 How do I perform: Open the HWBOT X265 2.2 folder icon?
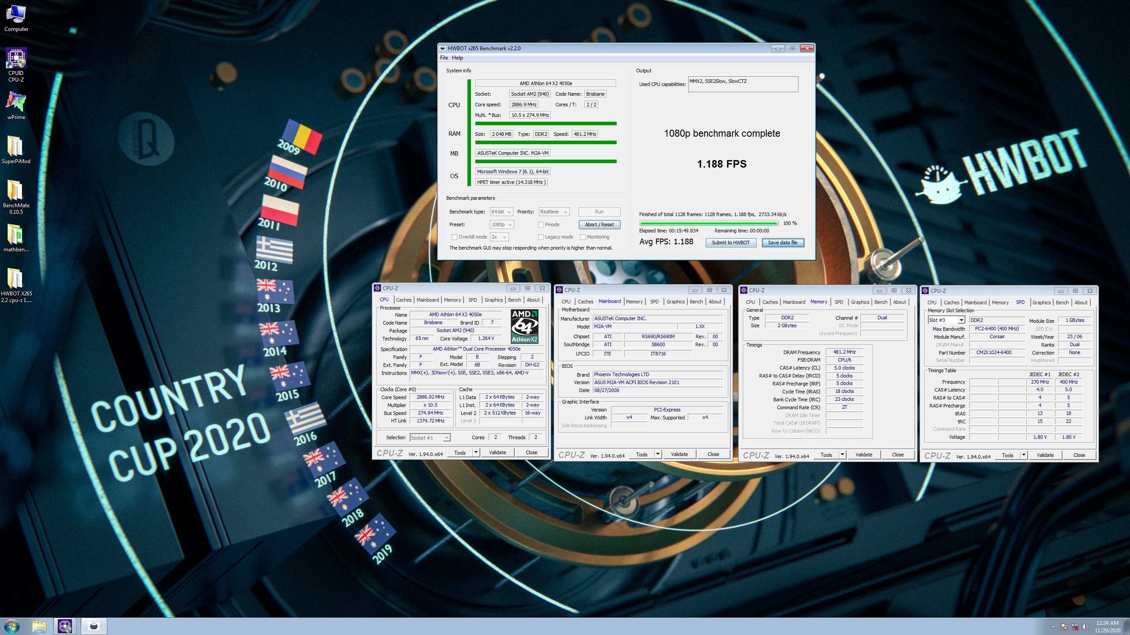(x=16, y=285)
